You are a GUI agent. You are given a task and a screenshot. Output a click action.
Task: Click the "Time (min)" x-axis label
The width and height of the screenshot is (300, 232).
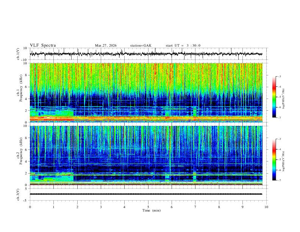(x=152, y=210)
